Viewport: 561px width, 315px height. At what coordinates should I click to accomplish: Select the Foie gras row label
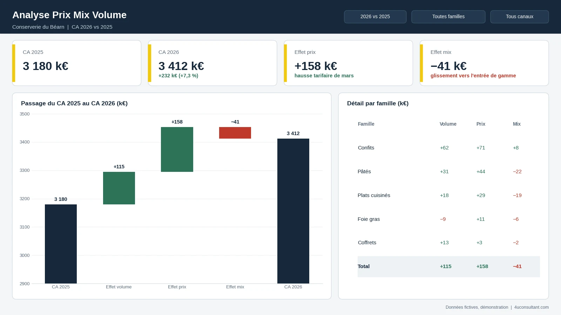click(369, 219)
